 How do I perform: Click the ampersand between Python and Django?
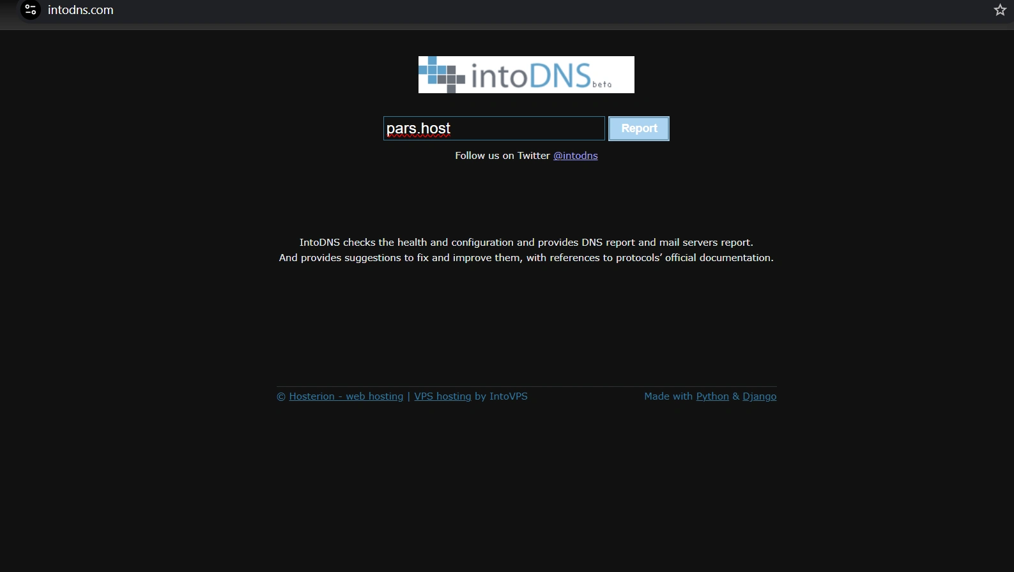[736, 396]
